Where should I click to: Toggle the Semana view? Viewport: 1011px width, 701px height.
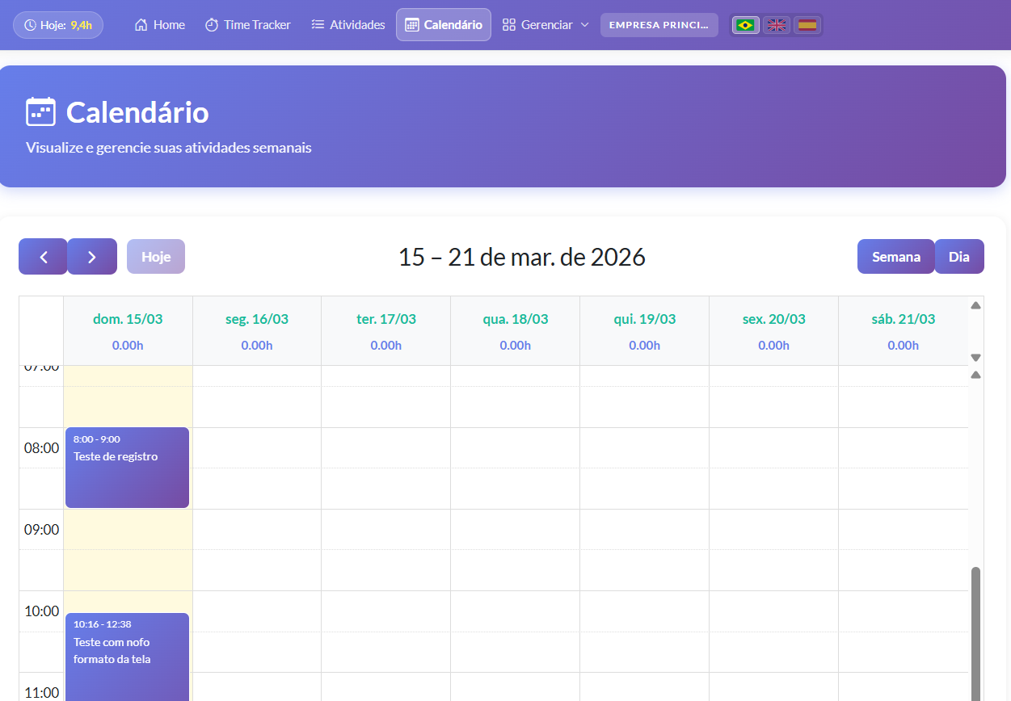coord(895,256)
